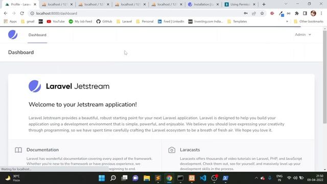Open Task View on the taskbar
327x184 pixels.
(x=124, y=178)
